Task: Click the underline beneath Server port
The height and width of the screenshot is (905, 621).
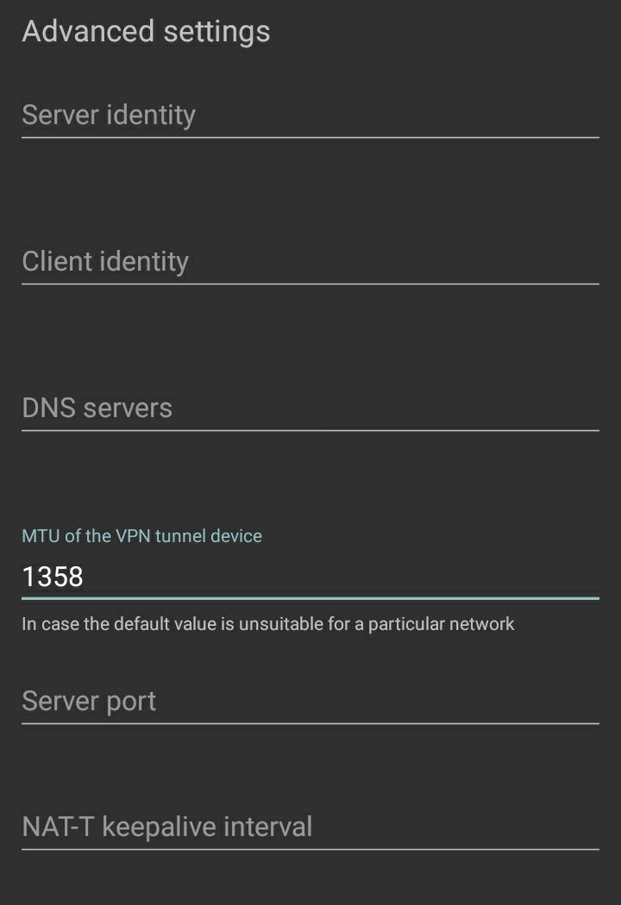Action: pyautogui.click(x=310, y=723)
